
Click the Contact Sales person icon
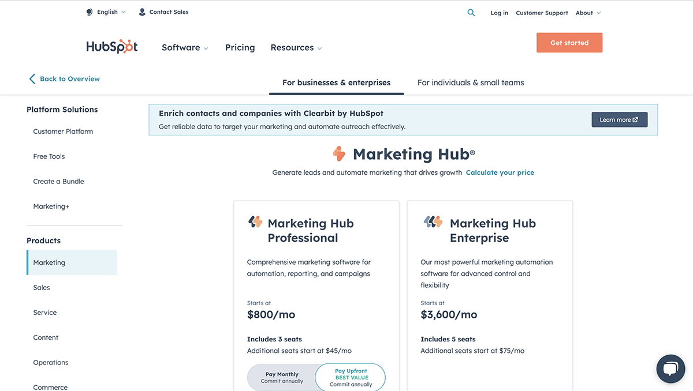pyautogui.click(x=142, y=12)
